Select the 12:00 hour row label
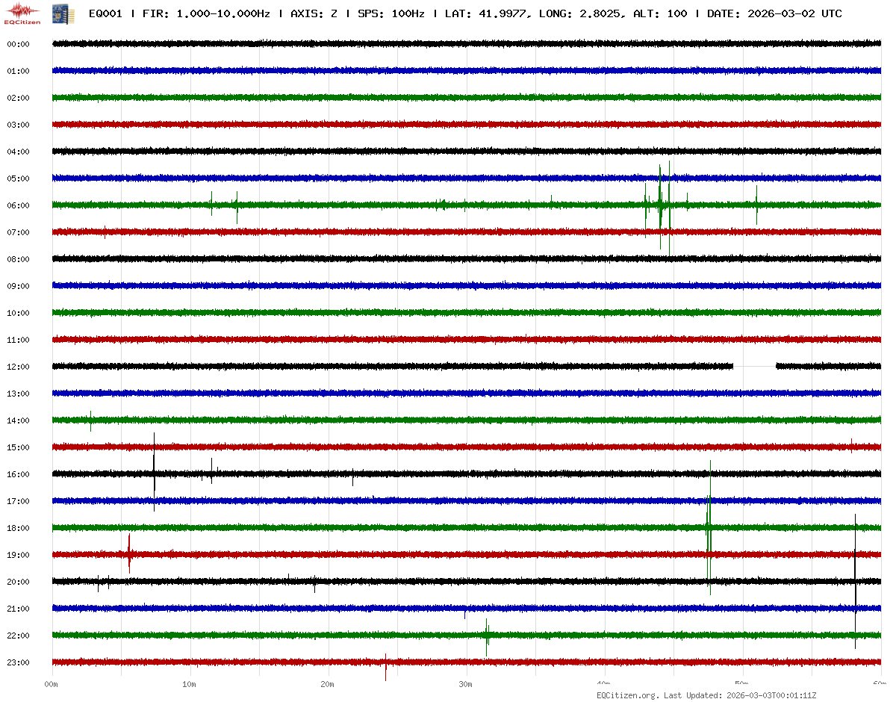This screenshot has height=702, width=896. [18, 367]
